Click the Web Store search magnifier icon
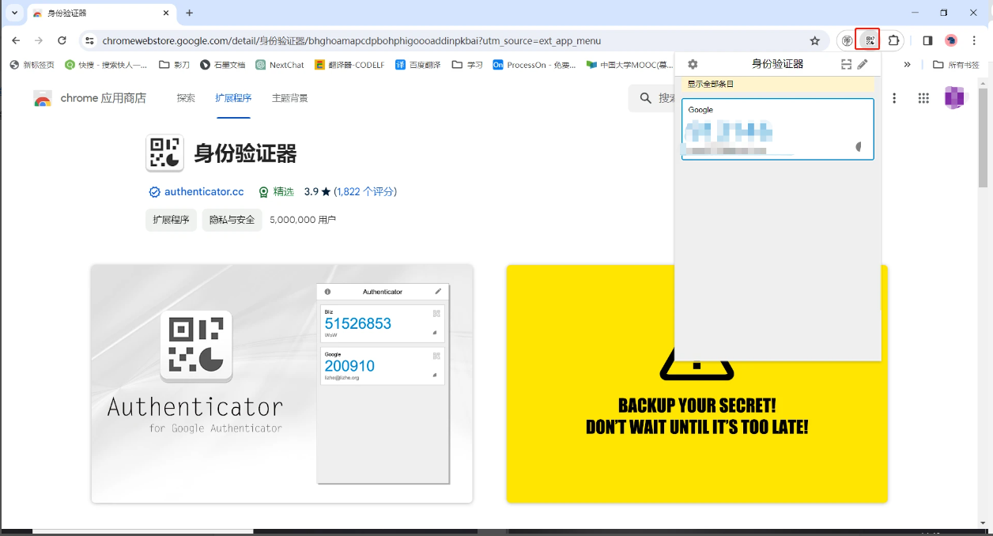This screenshot has height=536, width=993. point(646,98)
